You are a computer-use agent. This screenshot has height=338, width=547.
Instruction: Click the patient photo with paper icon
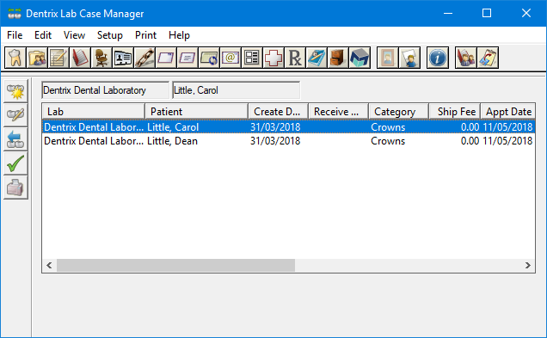409,58
